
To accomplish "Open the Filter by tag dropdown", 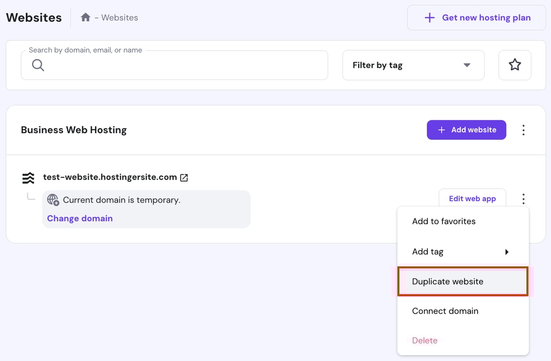I will (x=413, y=65).
